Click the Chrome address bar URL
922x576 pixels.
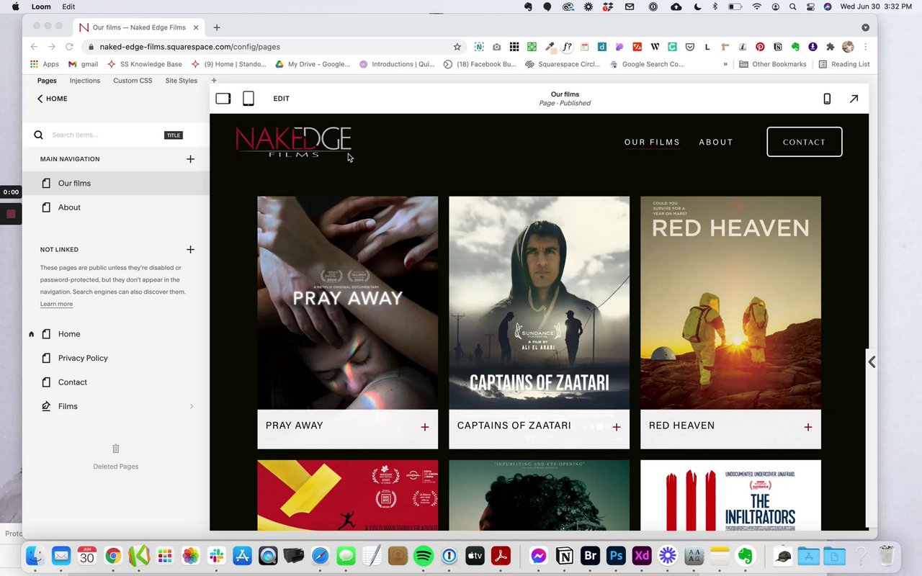[190, 47]
